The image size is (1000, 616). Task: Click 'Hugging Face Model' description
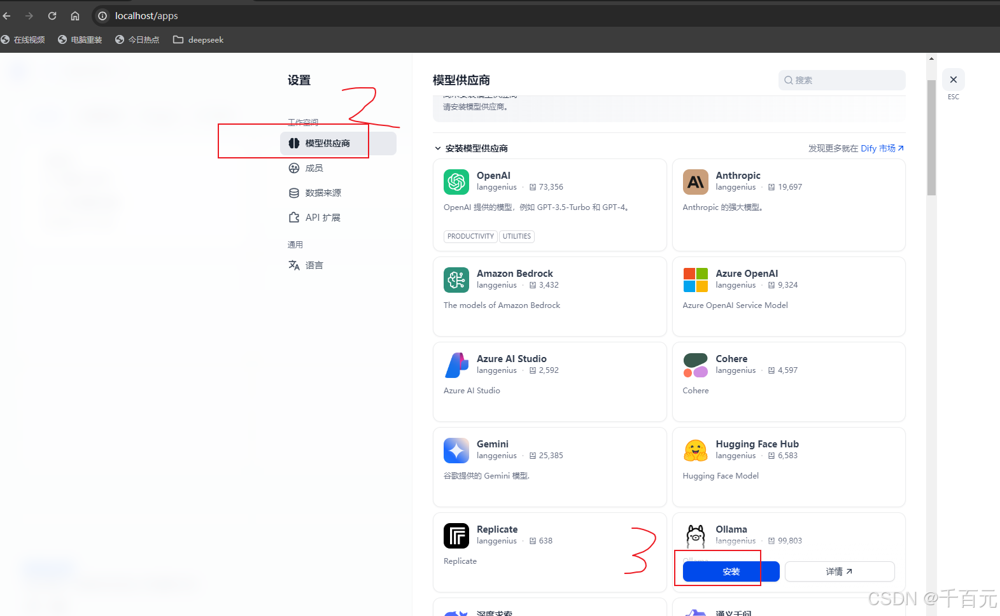[721, 476]
